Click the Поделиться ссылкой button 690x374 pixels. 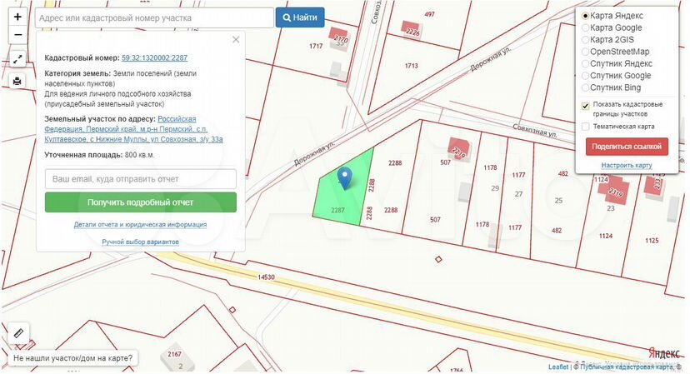[x=627, y=147]
